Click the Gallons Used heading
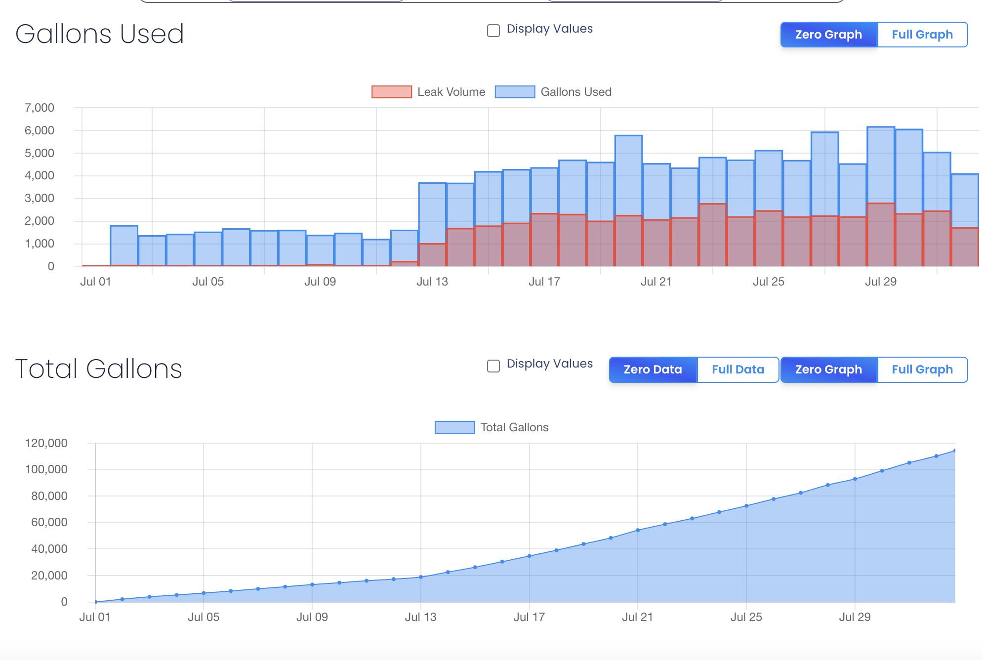The height and width of the screenshot is (660, 983). 99,34
